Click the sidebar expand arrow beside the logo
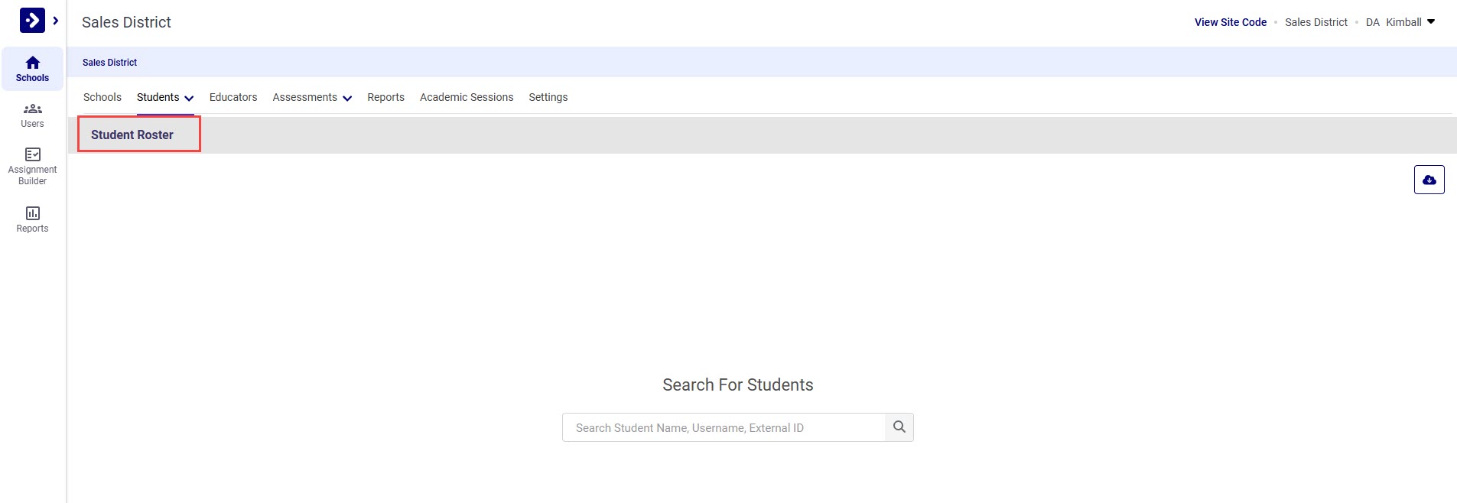1457x503 pixels. click(x=54, y=19)
